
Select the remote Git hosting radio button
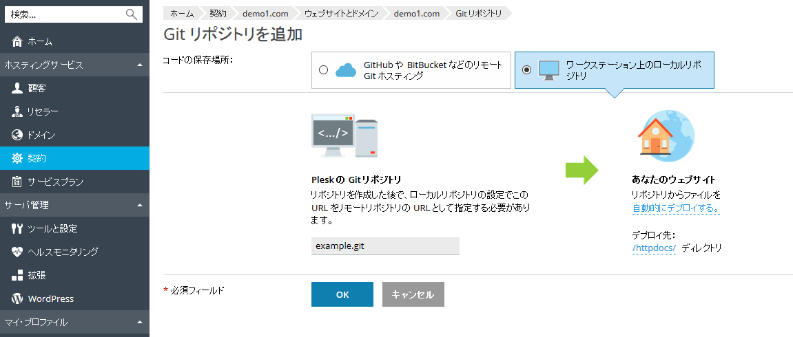click(x=323, y=70)
